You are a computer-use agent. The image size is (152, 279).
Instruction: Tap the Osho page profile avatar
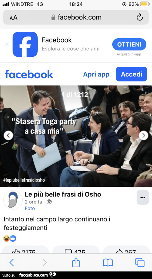point(13,200)
